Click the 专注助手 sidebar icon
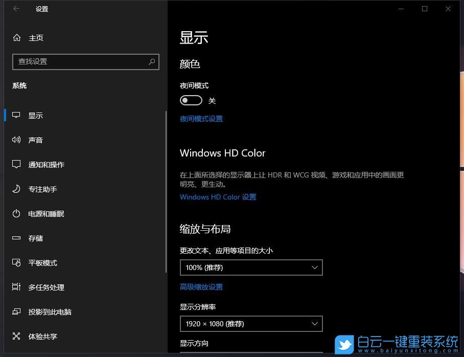 point(15,189)
